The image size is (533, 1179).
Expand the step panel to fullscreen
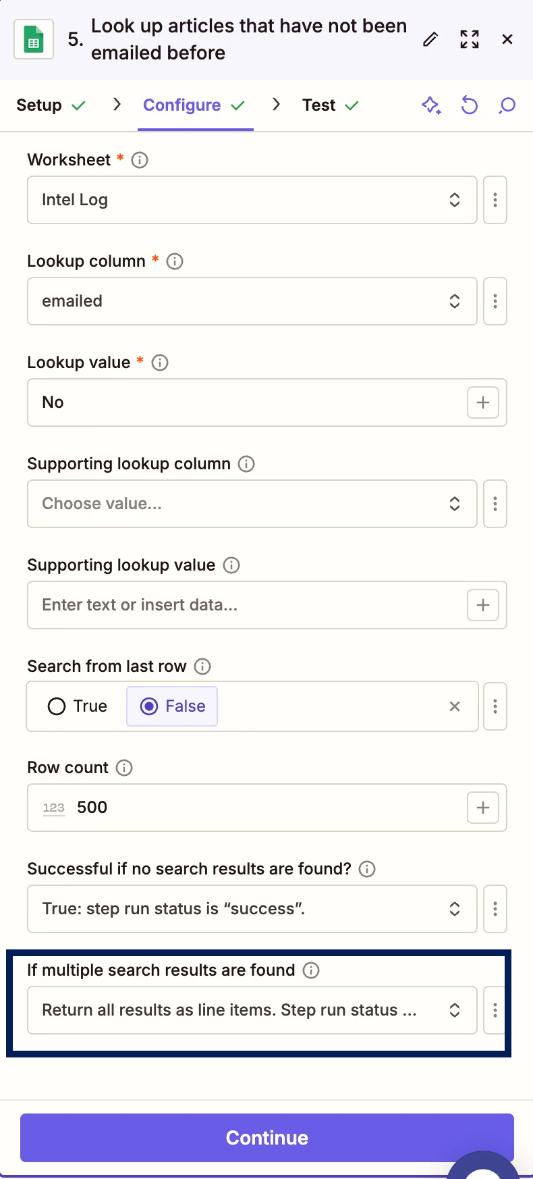470,40
